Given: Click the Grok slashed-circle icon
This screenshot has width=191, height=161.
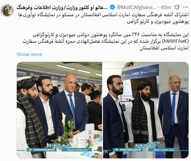Looking at the screenshot, I should tap(177, 7).
